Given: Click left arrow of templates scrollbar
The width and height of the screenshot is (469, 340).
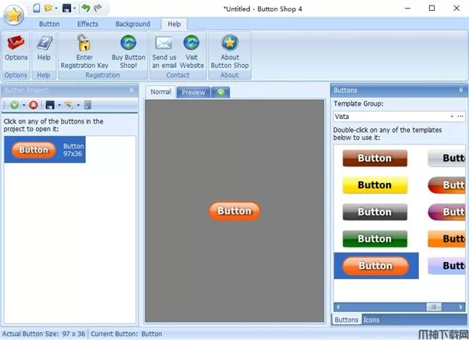Looking at the screenshot, I should pos(338,307).
